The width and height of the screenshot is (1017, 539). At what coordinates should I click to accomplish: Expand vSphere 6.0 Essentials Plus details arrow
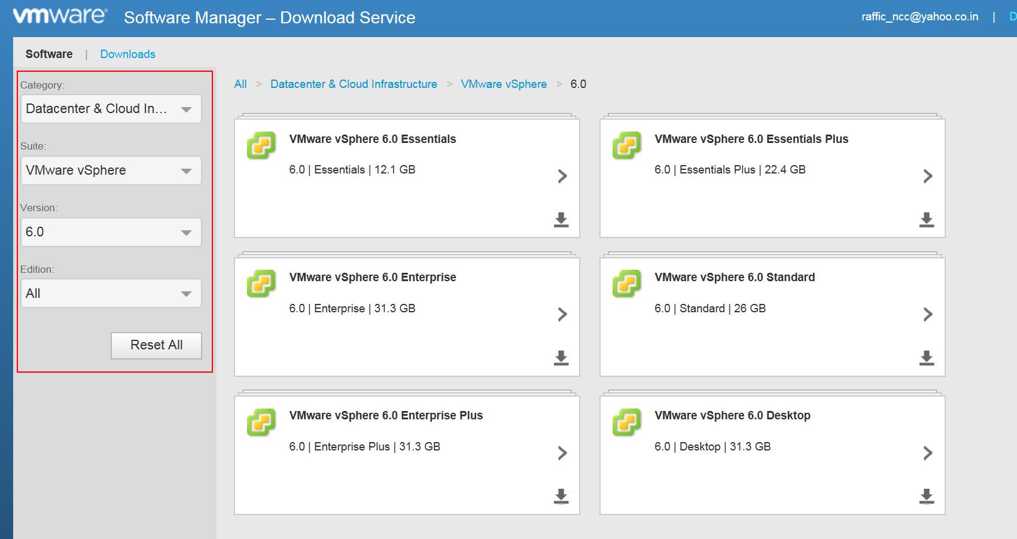tap(928, 176)
